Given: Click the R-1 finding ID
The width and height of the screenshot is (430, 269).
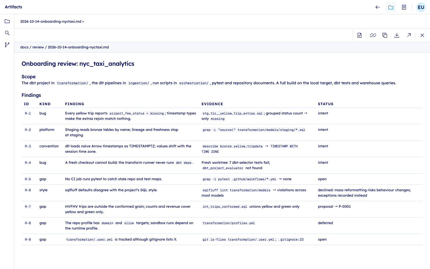Looking at the screenshot, I should [x=28, y=114].
